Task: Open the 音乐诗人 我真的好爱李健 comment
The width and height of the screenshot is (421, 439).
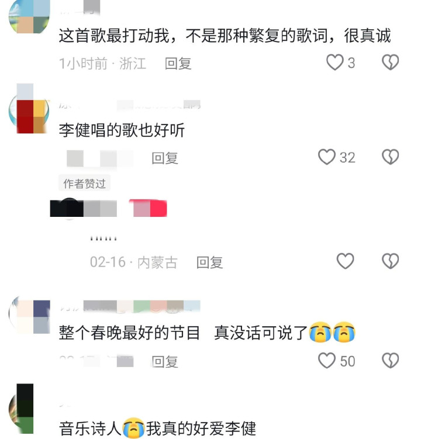Action: [x=157, y=428]
